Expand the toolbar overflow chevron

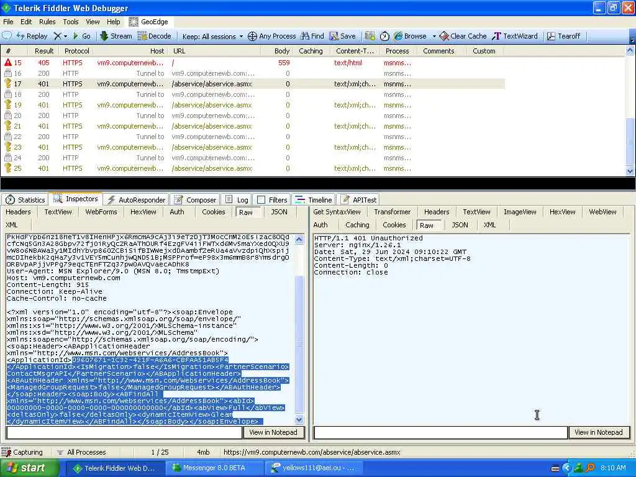[x=632, y=39]
